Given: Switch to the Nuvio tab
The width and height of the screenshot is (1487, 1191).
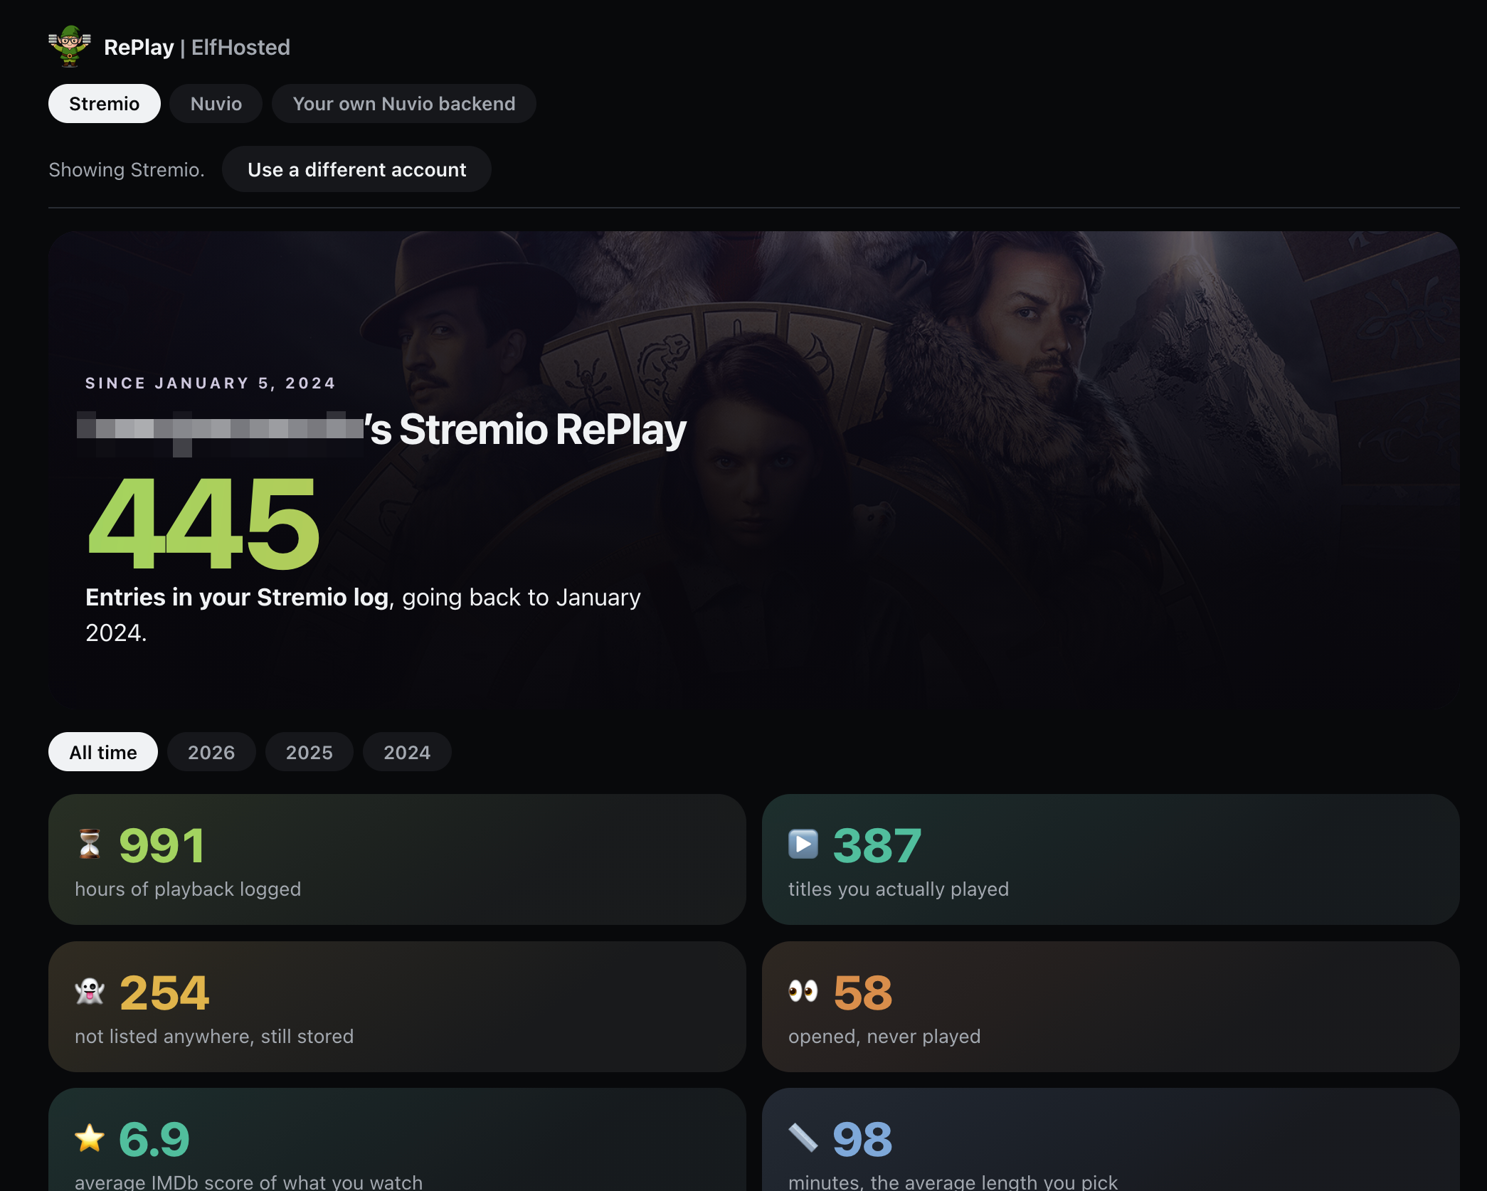Looking at the screenshot, I should pos(216,104).
